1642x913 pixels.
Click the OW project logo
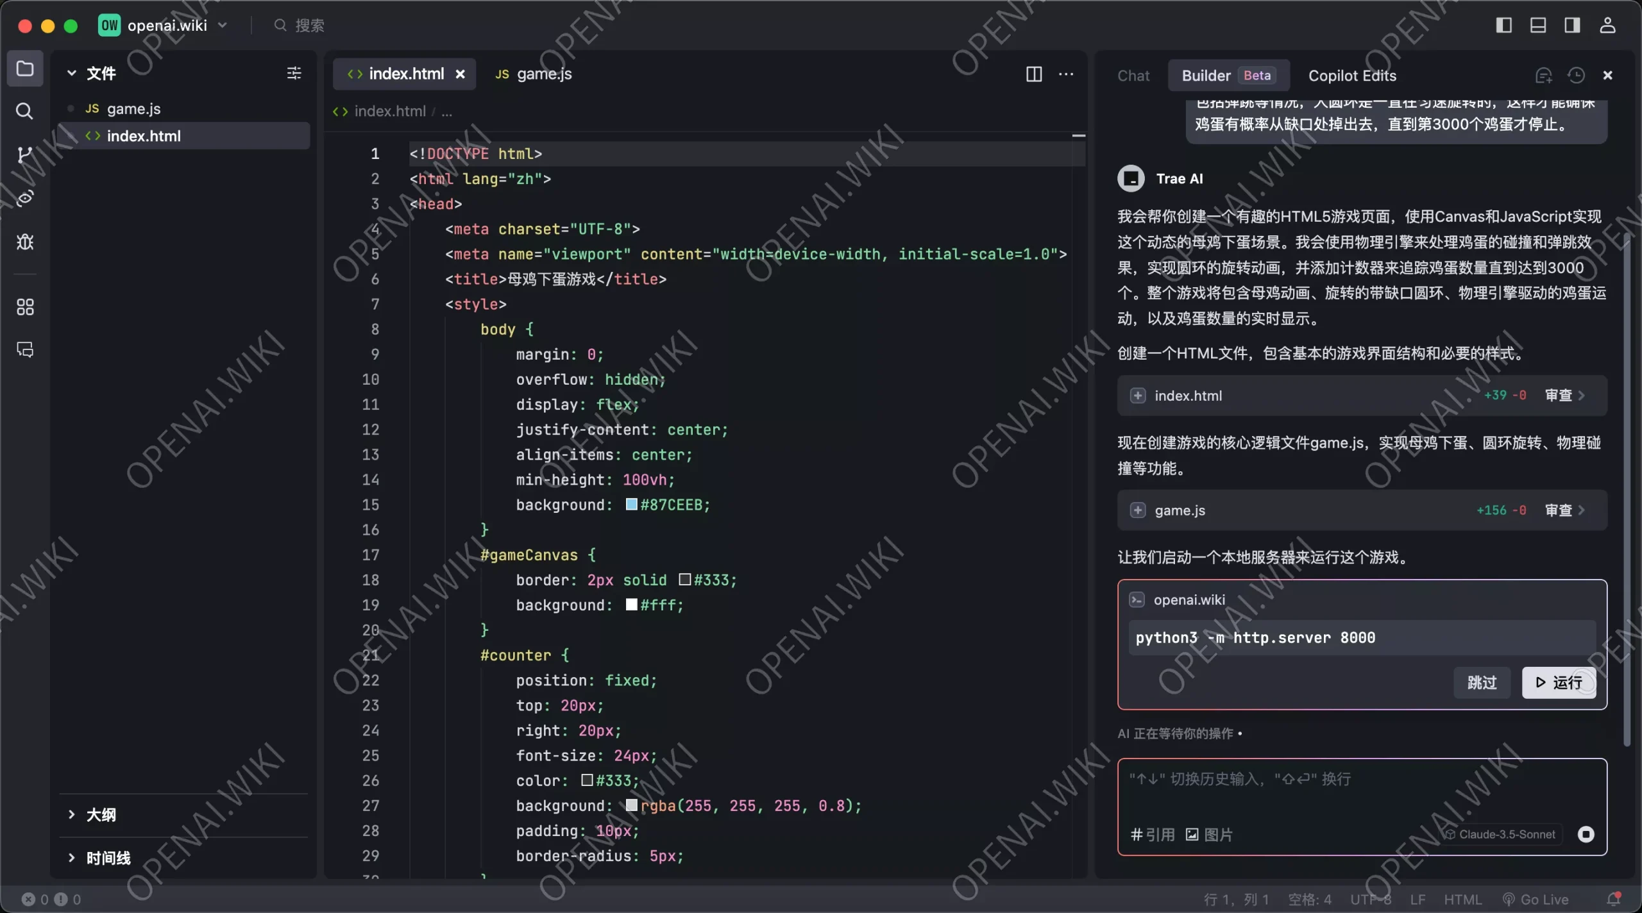[x=109, y=25]
